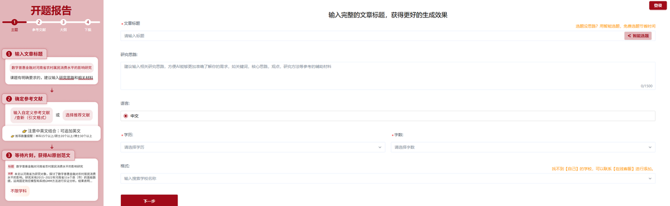Select step 3 大纲 circle
The height and width of the screenshot is (206, 670).
[x=64, y=22]
